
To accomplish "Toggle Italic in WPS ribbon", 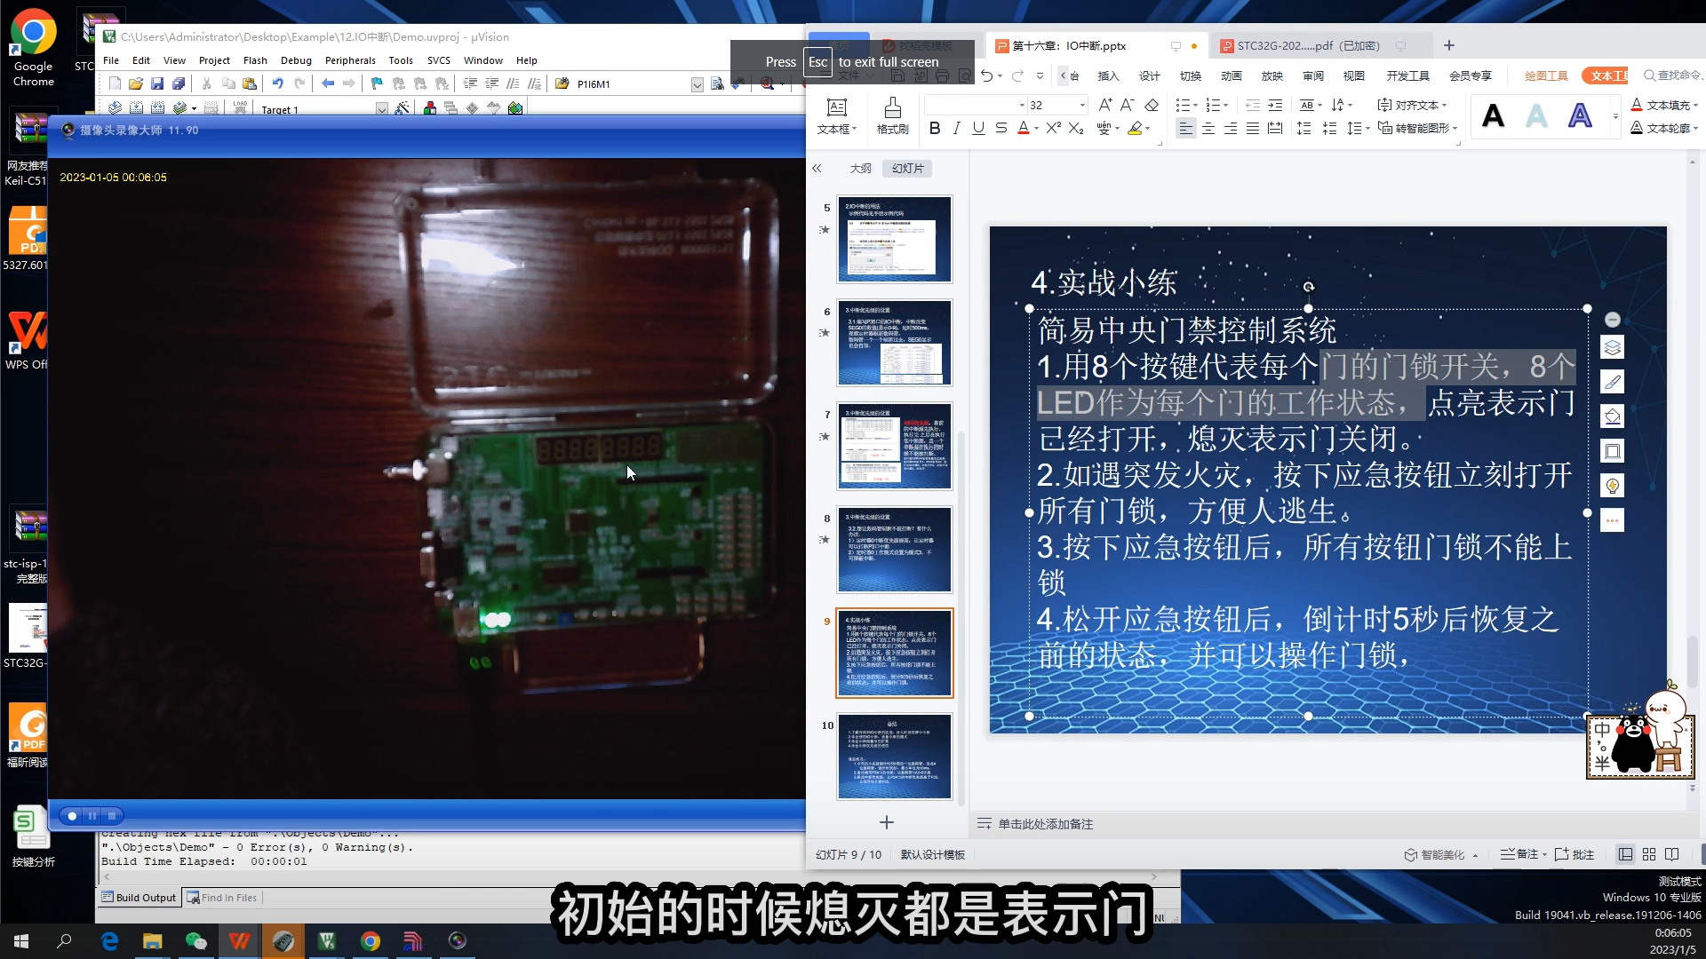I will coord(956,128).
